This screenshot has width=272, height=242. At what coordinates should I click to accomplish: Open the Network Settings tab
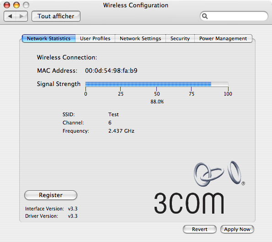140,38
